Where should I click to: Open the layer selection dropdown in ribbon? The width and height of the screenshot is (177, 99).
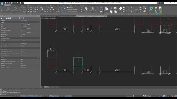(x=59, y=7)
